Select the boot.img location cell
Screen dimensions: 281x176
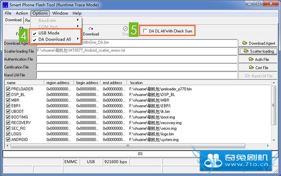tap(152, 117)
